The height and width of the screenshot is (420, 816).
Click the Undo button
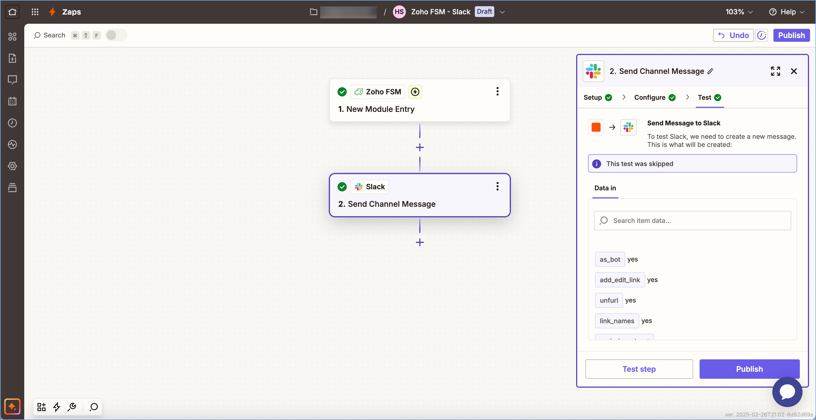[733, 35]
